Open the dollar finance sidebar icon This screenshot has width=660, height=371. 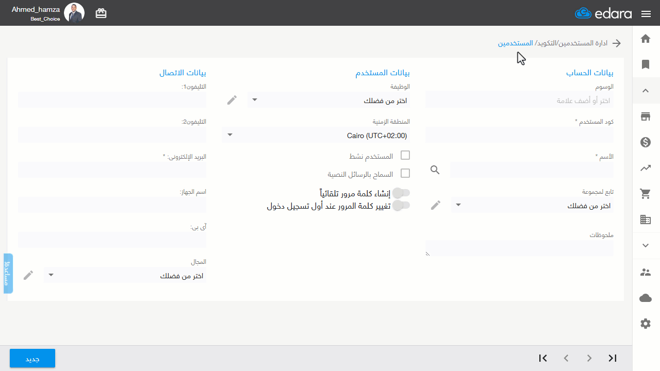[x=646, y=142]
